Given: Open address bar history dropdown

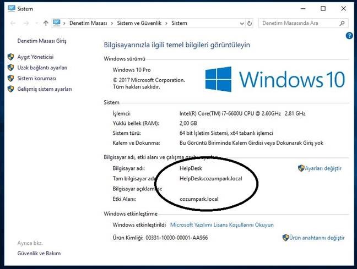Looking at the screenshot, I should (x=242, y=24).
